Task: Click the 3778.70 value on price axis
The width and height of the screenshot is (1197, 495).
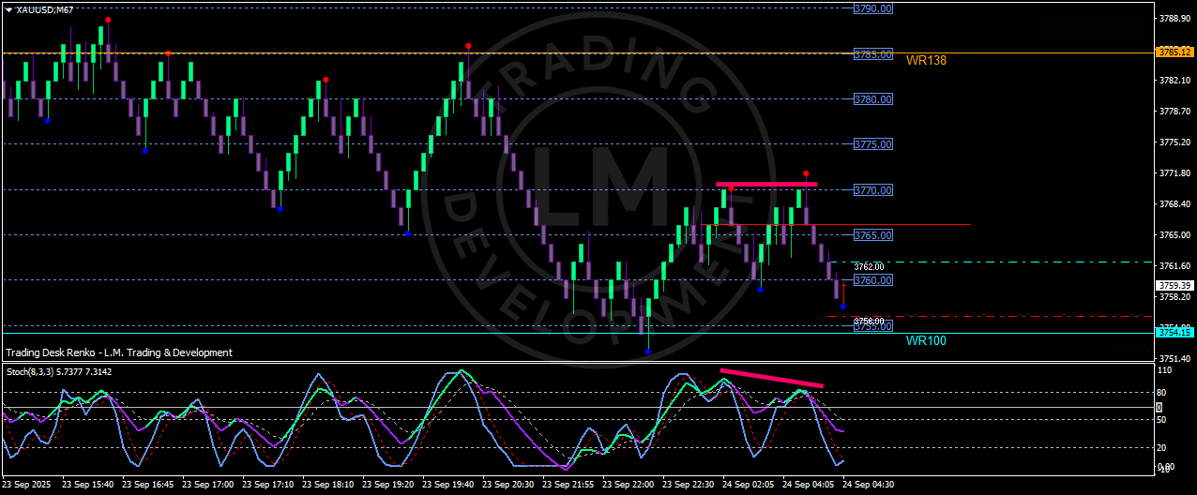Action: [1175, 111]
